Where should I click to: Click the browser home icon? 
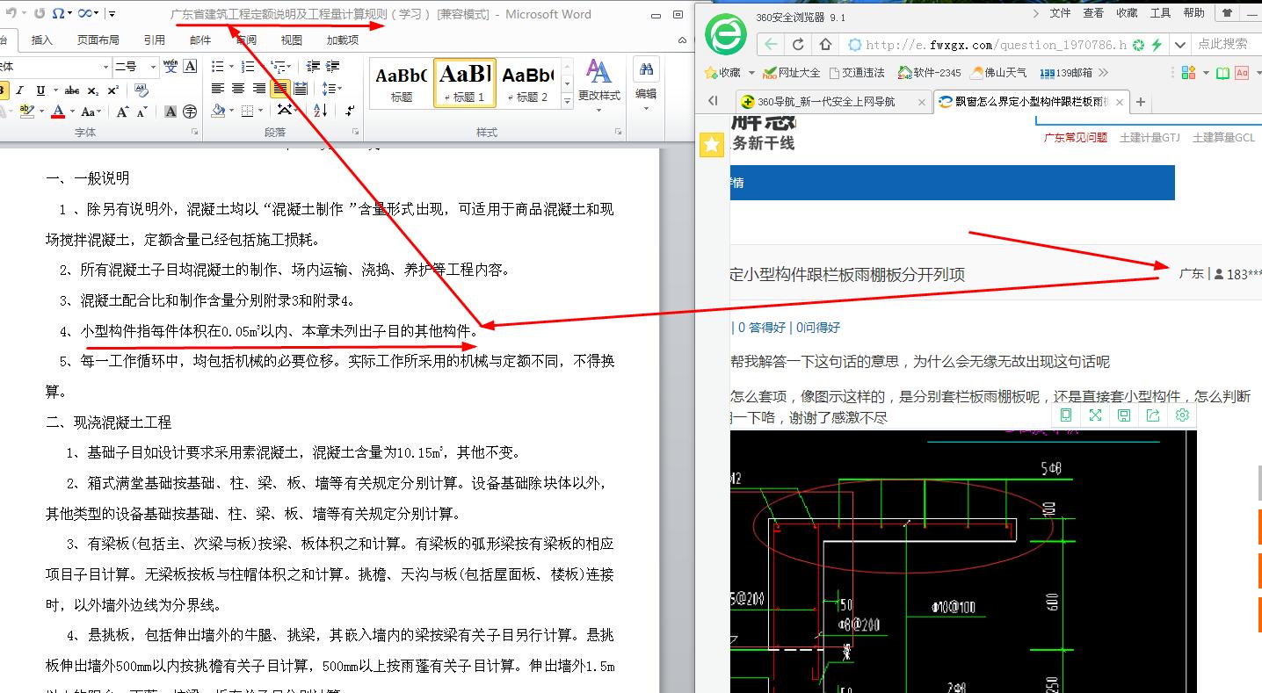tap(825, 44)
